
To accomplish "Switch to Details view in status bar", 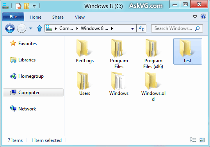I will point(193,140).
